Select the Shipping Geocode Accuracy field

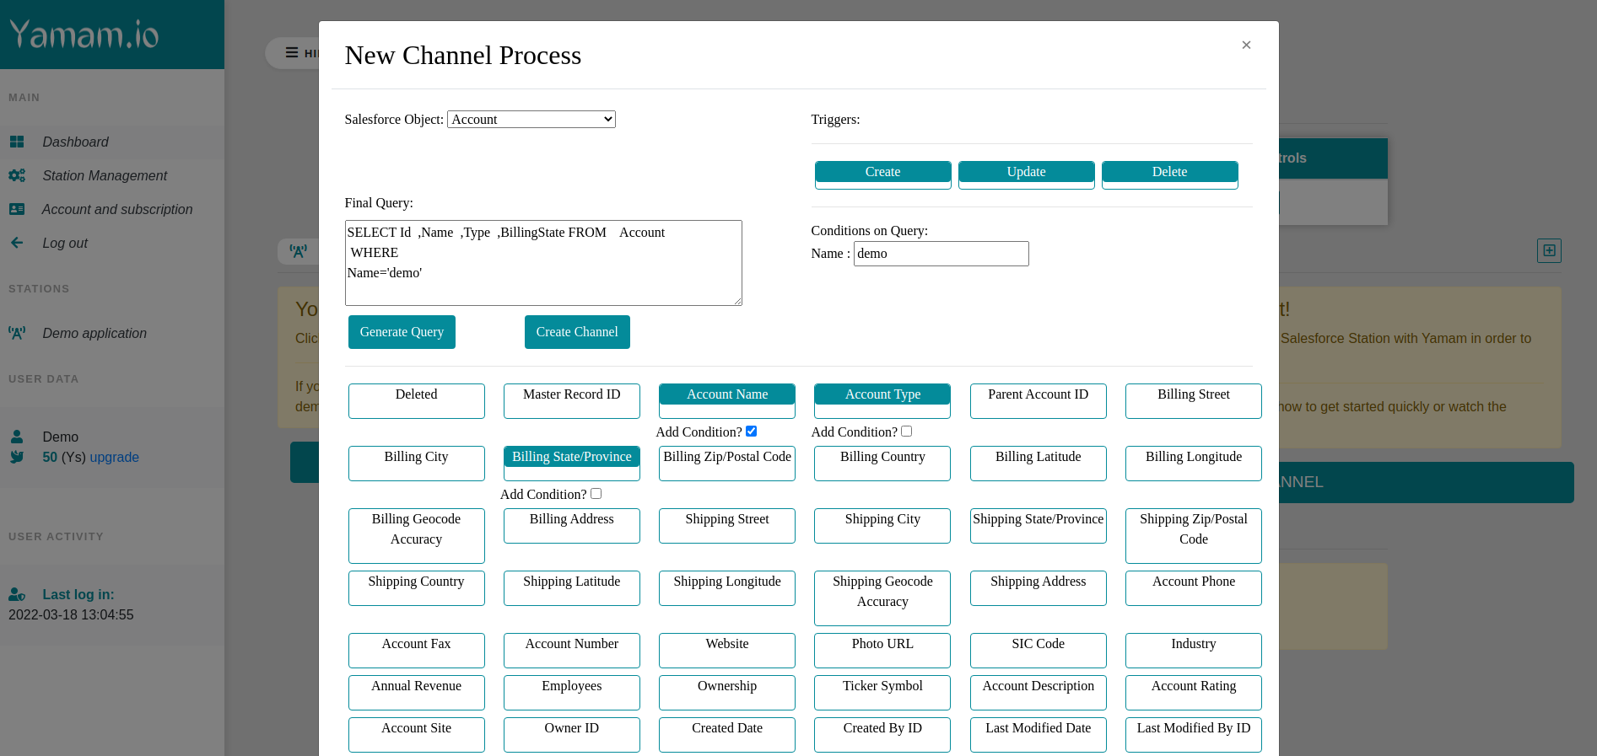click(x=882, y=598)
